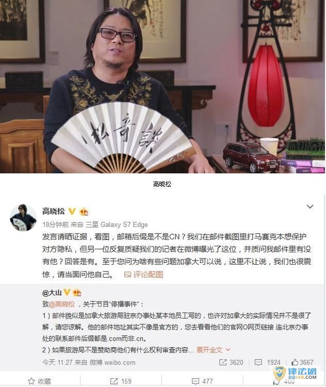
Task: Click the quoted post's repost icon 3620
Action: [x=231, y=362]
